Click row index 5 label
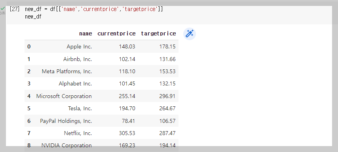The image size is (338, 152). pos(29,108)
